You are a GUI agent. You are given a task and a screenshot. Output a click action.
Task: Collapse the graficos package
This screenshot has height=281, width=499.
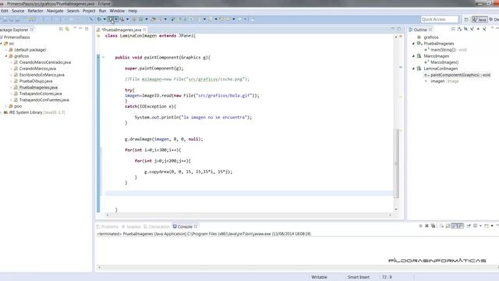[x=6, y=56]
